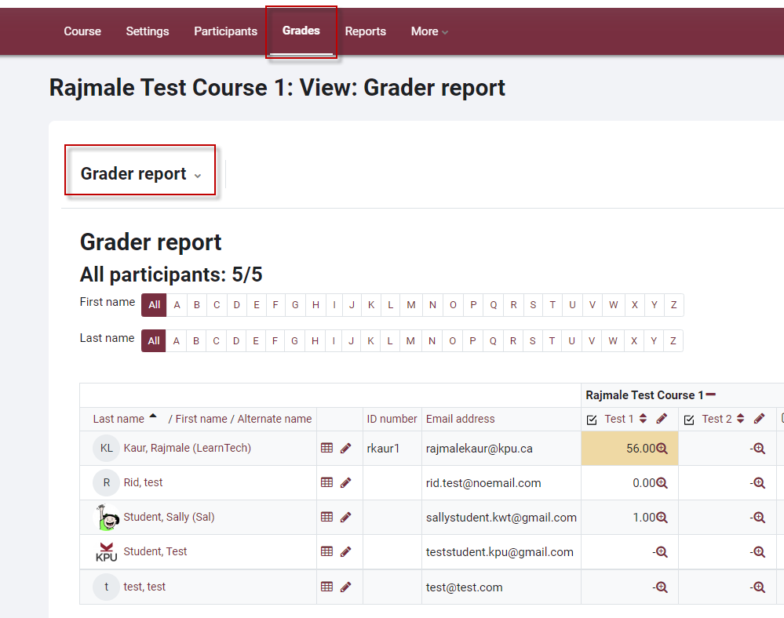
Task: Filter Last name by letter R
Action: (513, 340)
